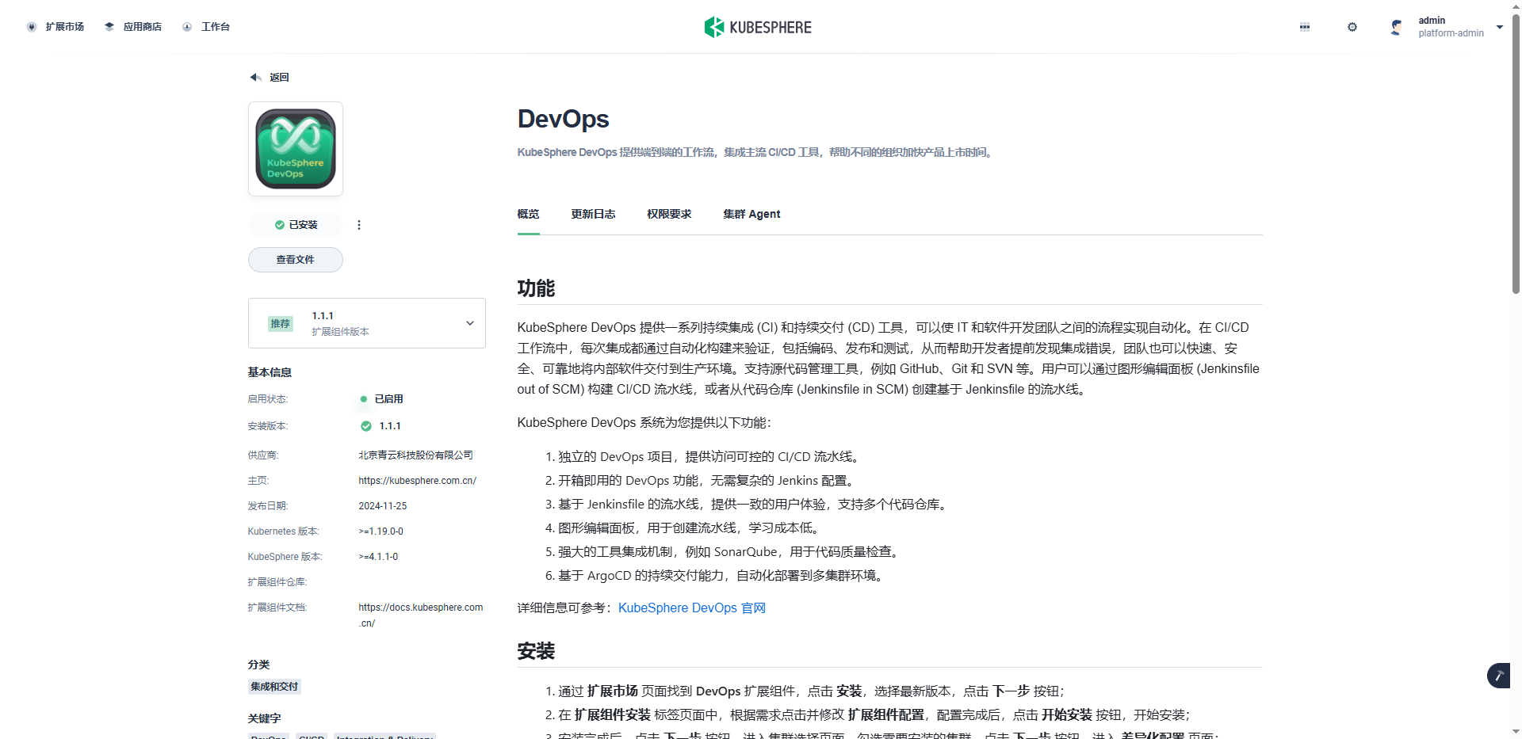Click the admin user avatar
Image resolution: width=1522 pixels, height=739 pixels.
click(1397, 27)
